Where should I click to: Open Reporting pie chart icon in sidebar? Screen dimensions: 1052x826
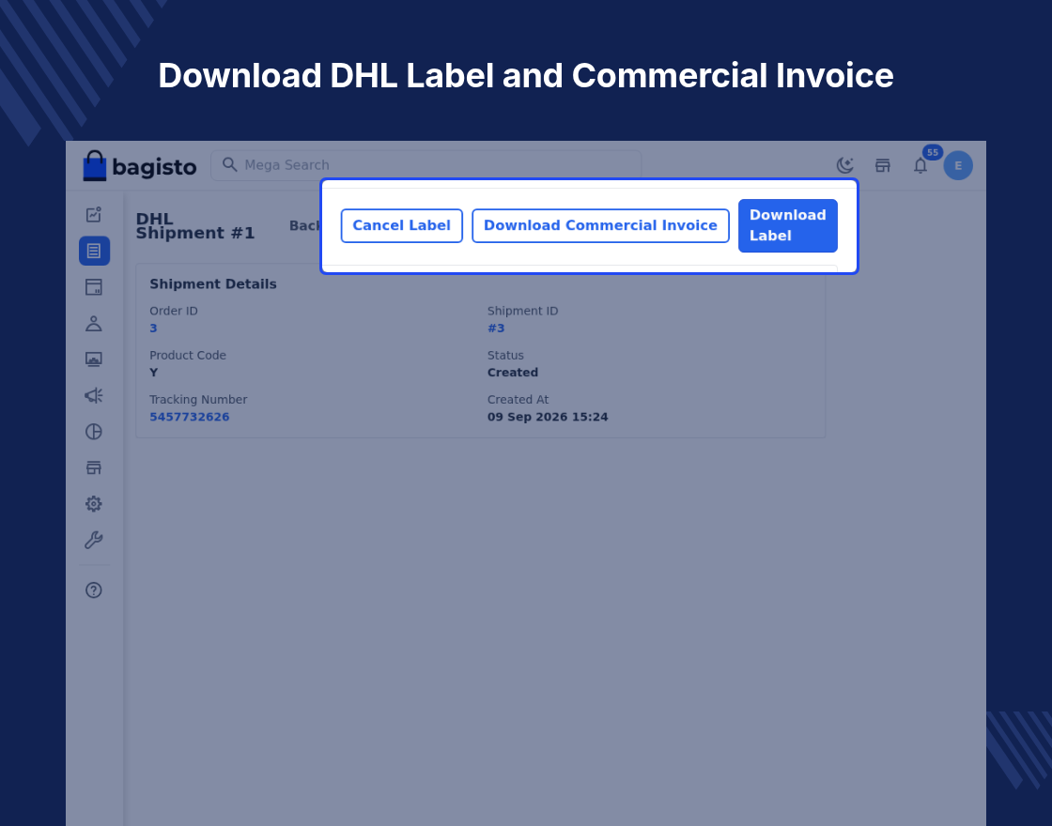point(94,432)
